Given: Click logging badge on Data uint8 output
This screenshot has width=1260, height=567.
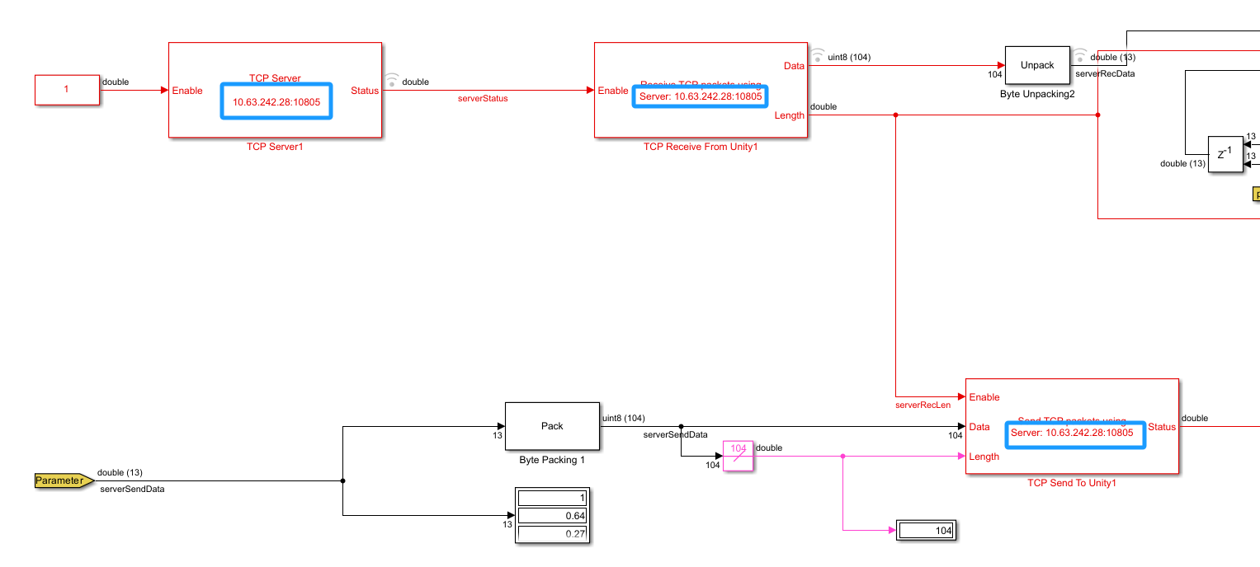Looking at the screenshot, I should click(x=817, y=55).
